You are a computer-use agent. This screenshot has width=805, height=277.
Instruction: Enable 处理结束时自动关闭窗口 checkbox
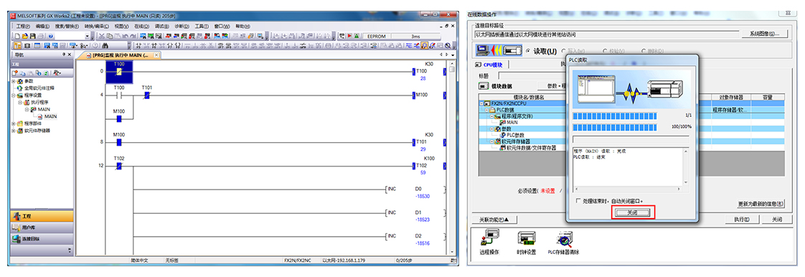[x=578, y=201]
